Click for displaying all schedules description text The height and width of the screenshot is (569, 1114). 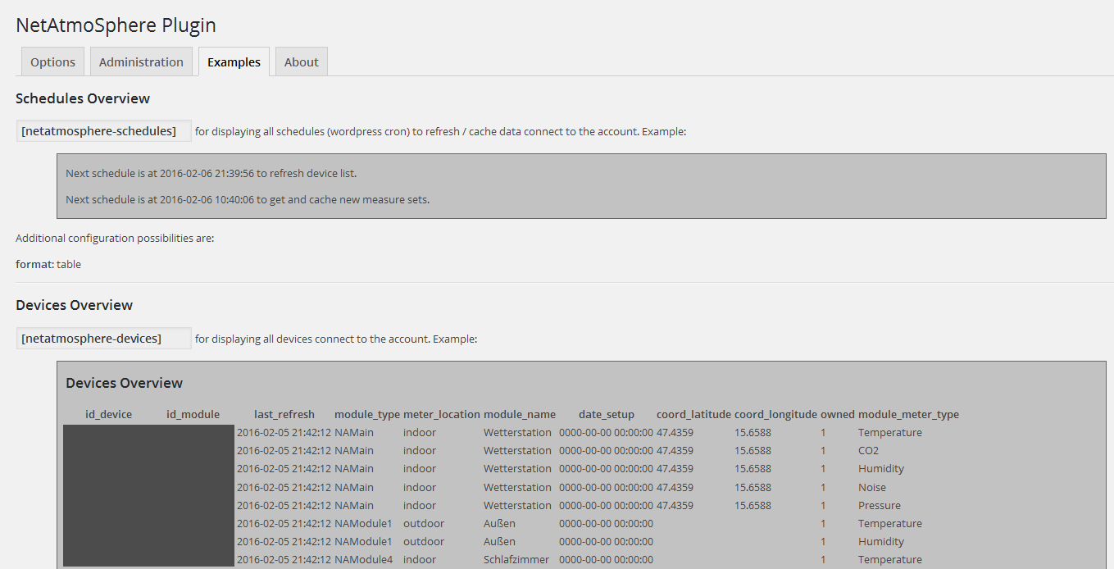click(440, 131)
